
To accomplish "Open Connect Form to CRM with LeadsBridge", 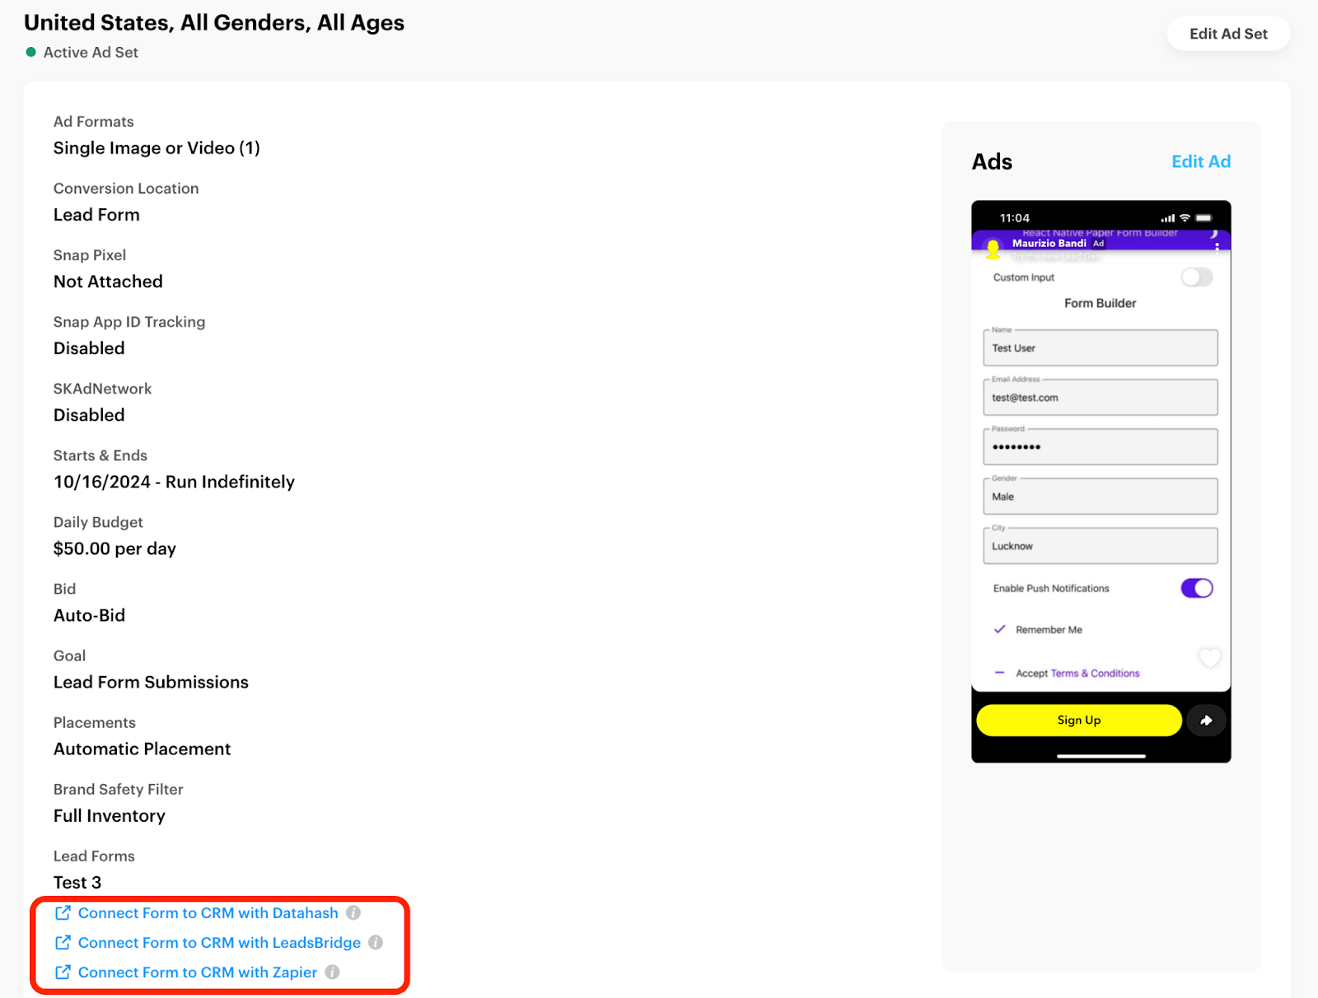I will (219, 942).
